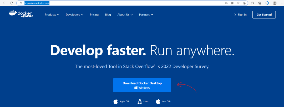Click the Stack Overflow 2022 survey tagline
This screenshot has width=284, height=107.
pyautogui.click(x=142, y=66)
